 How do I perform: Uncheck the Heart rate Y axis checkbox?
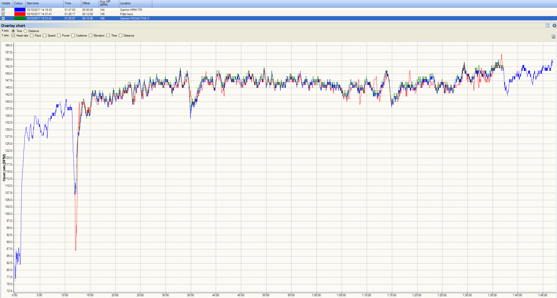[13, 36]
